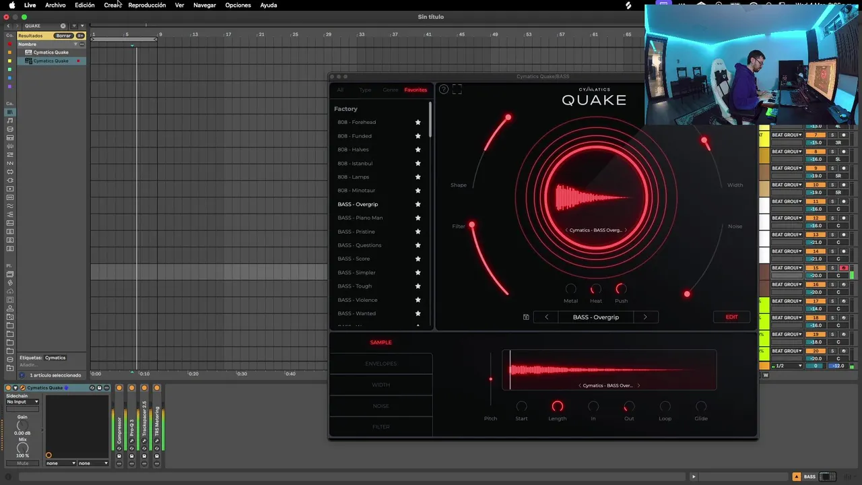The height and width of the screenshot is (485, 862).
Task: Click the Heat knob in Quake
Action: click(596, 290)
